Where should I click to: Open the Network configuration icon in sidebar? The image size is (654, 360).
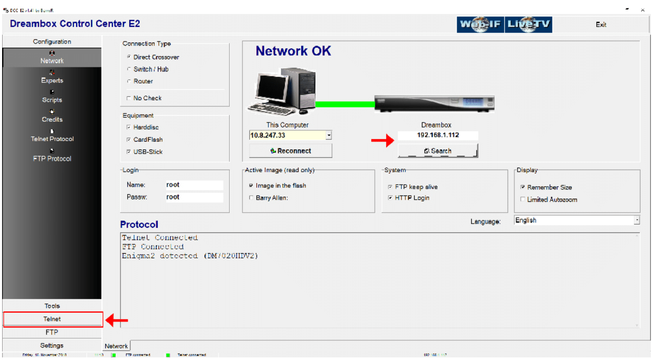click(52, 53)
